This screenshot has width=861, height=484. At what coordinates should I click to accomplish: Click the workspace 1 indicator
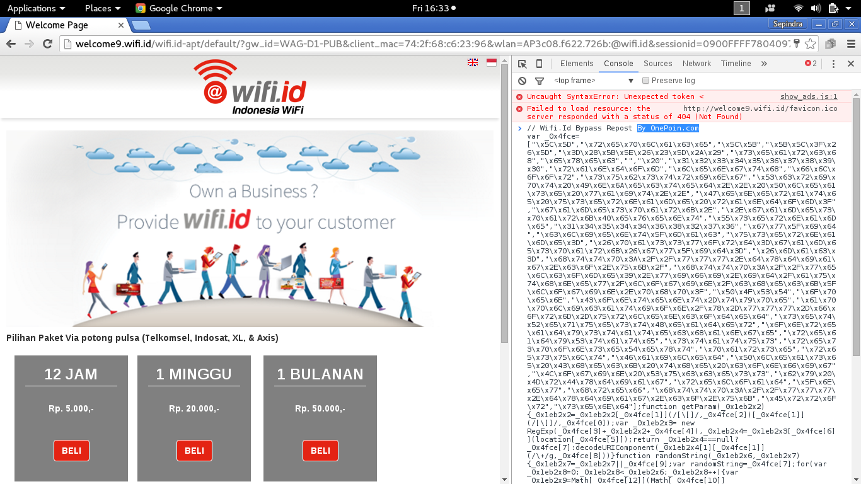click(742, 8)
